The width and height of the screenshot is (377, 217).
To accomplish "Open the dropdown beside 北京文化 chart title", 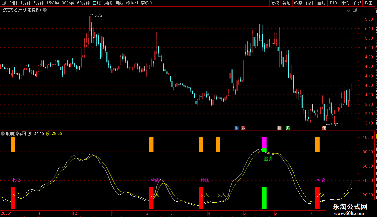I will pyautogui.click(x=45, y=10).
